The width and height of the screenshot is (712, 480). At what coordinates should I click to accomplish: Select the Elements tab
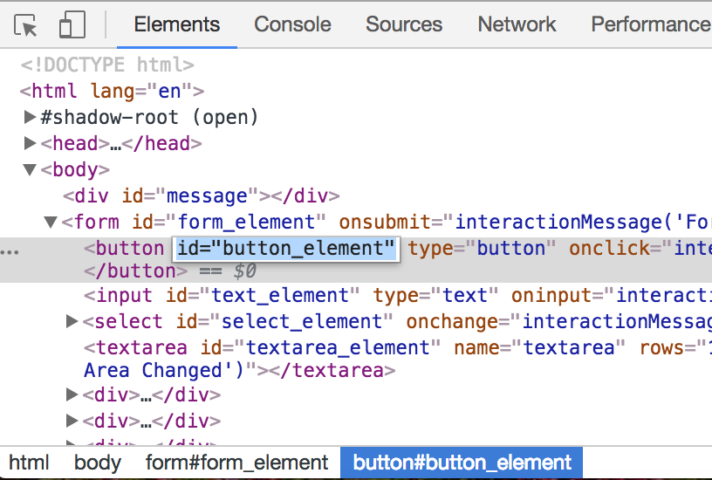coord(176,24)
